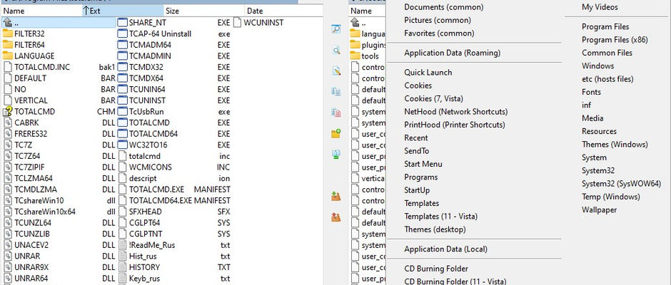Select the WC32TO16 EXE file name

pos(148,145)
